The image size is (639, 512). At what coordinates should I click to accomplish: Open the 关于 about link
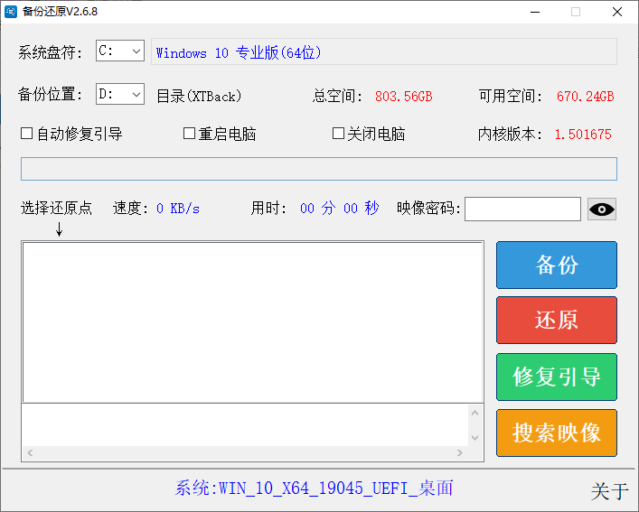pyautogui.click(x=608, y=491)
